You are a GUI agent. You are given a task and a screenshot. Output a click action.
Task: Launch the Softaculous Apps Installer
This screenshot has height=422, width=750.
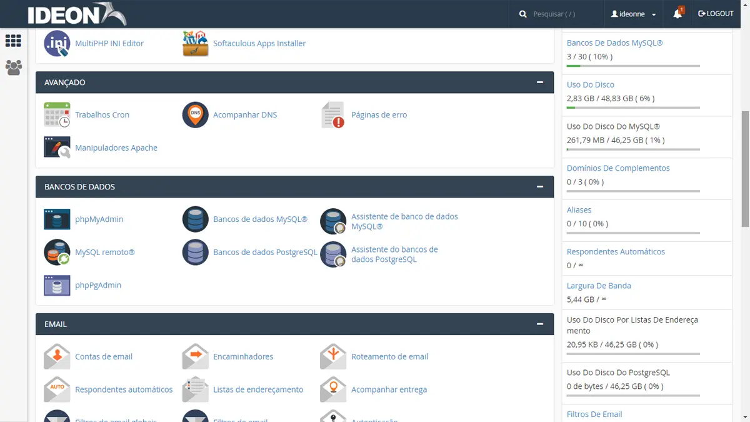point(259,43)
